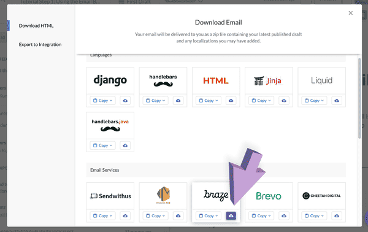Close the Download Email dialog
The height and width of the screenshot is (232, 368).
[350, 13]
